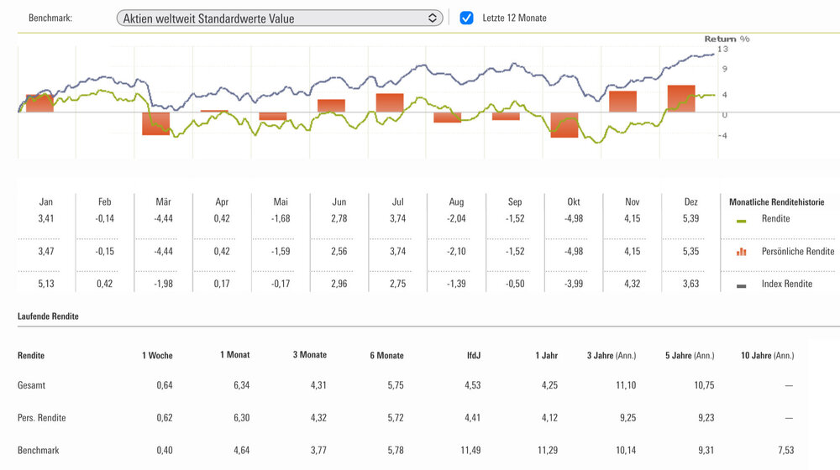Click the Monatliche Renditehistorie legend title
The height and width of the screenshot is (470, 840).
click(776, 202)
